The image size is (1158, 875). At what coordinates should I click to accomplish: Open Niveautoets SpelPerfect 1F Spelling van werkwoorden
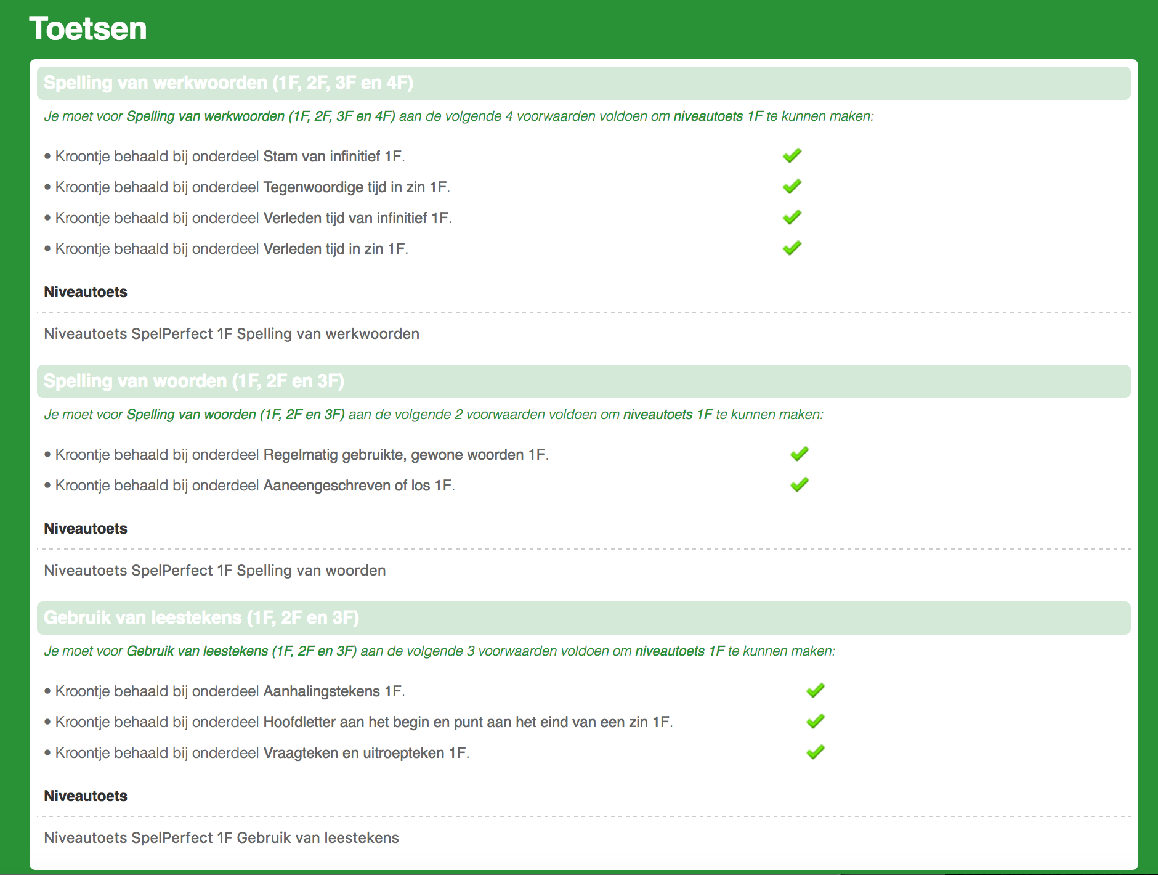[232, 334]
